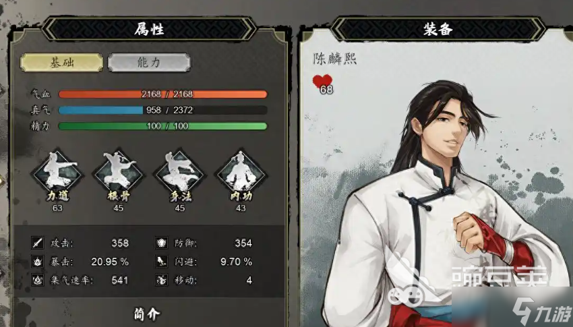Click the 简介 section heading
Viewport: 573px width, 327px height.
click(x=147, y=314)
